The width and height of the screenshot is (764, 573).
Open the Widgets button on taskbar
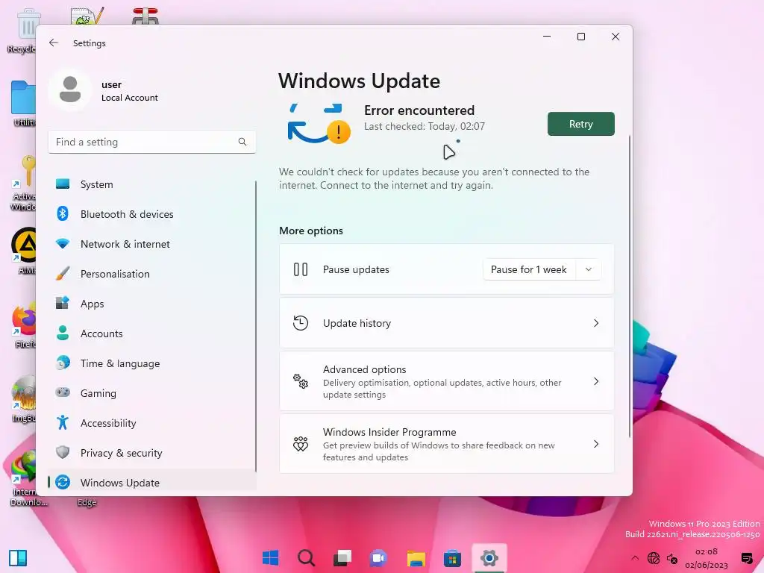click(x=18, y=558)
